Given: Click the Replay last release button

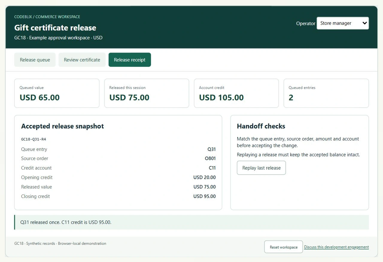Looking at the screenshot, I should point(261,168).
